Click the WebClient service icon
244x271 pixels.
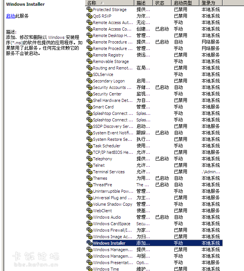pos(89,211)
